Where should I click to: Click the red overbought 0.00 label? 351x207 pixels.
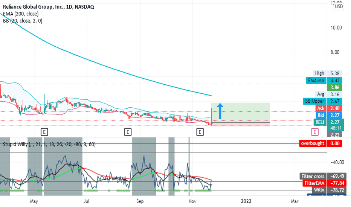click(320, 143)
